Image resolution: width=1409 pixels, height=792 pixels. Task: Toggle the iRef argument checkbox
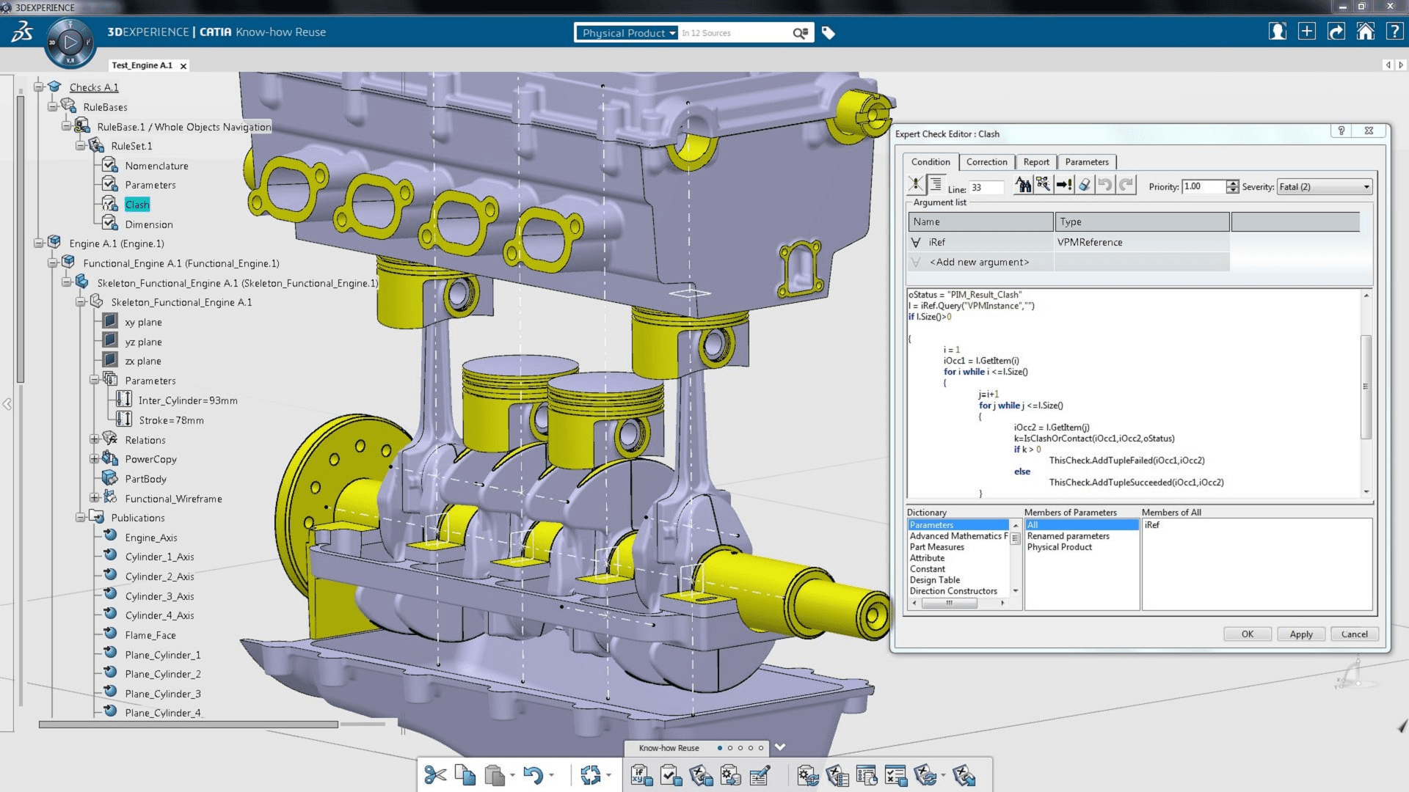pyautogui.click(x=914, y=242)
